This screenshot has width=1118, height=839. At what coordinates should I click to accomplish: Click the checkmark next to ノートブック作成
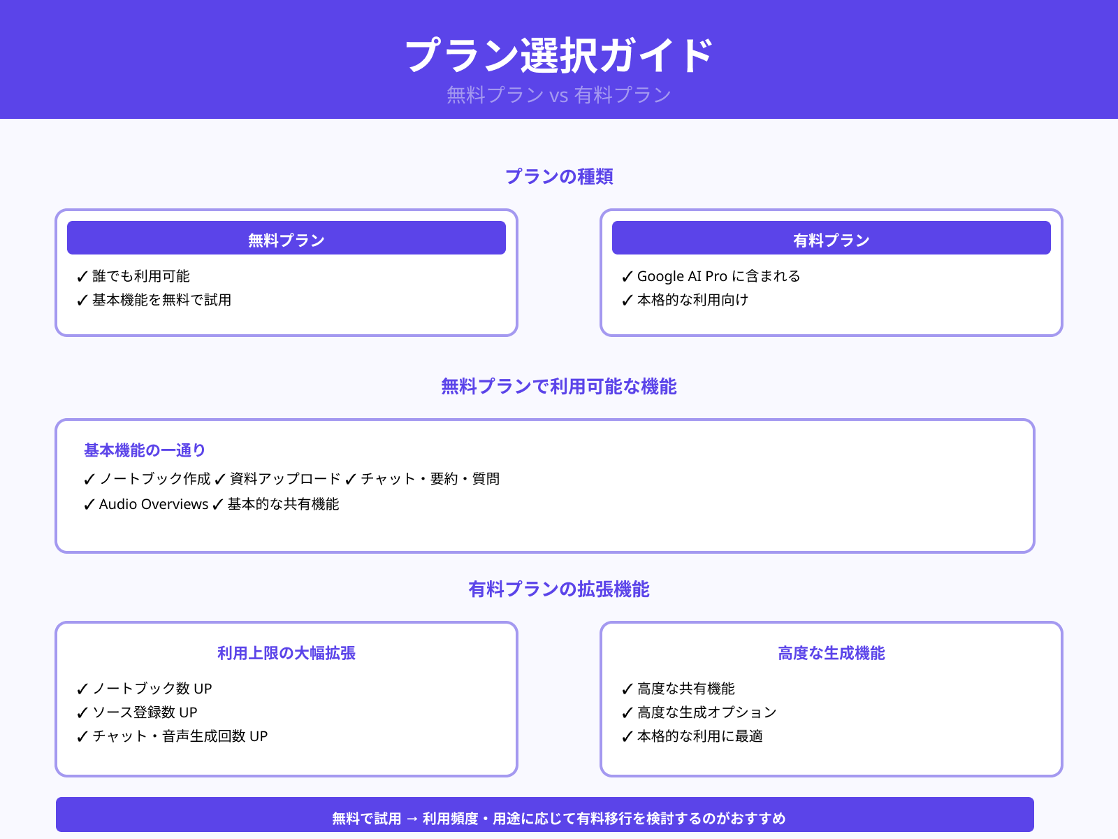point(89,480)
